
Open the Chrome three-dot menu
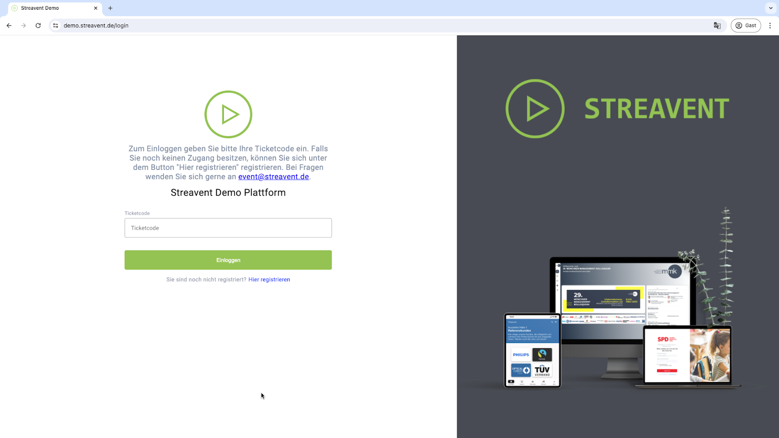pos(770,25)
